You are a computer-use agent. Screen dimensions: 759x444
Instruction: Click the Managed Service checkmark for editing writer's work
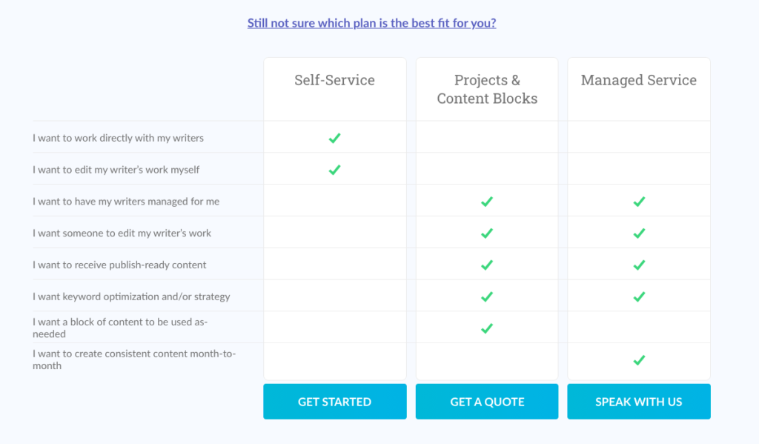click(x=638, y=233)
